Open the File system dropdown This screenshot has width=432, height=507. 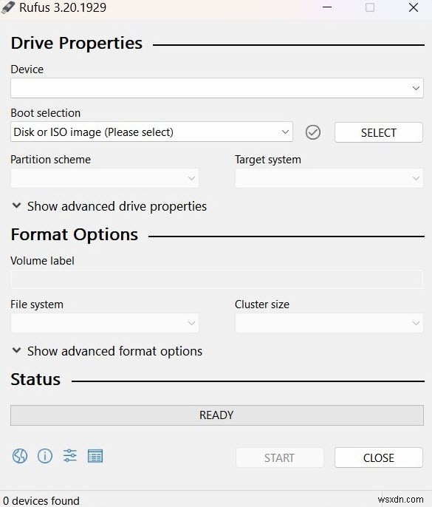click(x=105, y=323)
